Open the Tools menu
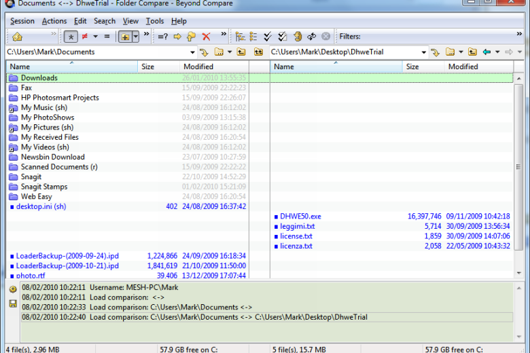 155,21
